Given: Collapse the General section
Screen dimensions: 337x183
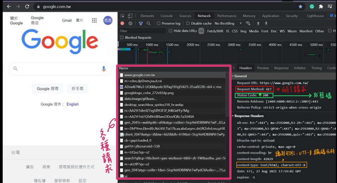Looking at the screenshot, I should pyautogui.click(x=233, y=76).
